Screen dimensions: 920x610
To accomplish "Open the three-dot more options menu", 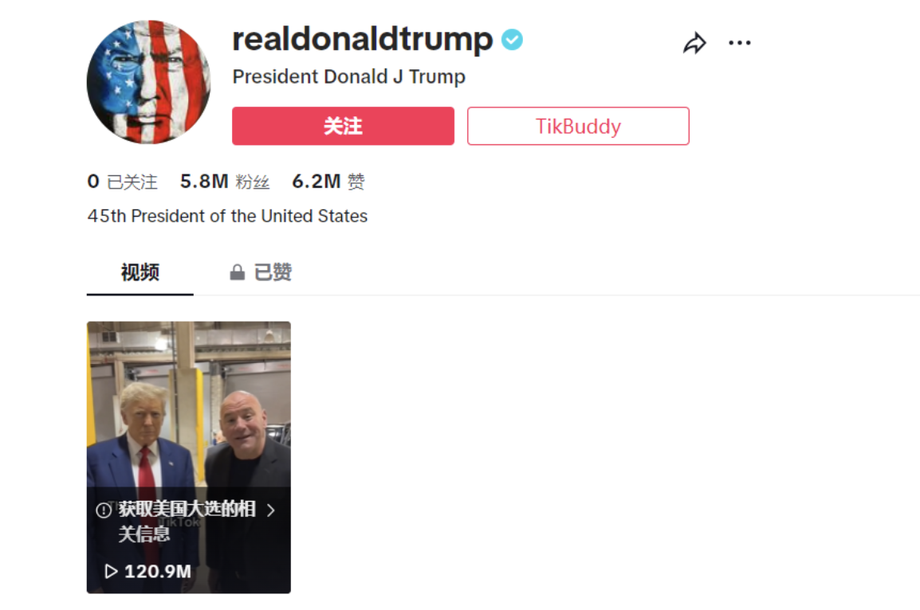I will pyautogui.click(x=739, y=43).
